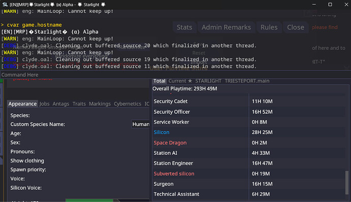
Task: Maximize the Starlight window
Action: point(330,5)
